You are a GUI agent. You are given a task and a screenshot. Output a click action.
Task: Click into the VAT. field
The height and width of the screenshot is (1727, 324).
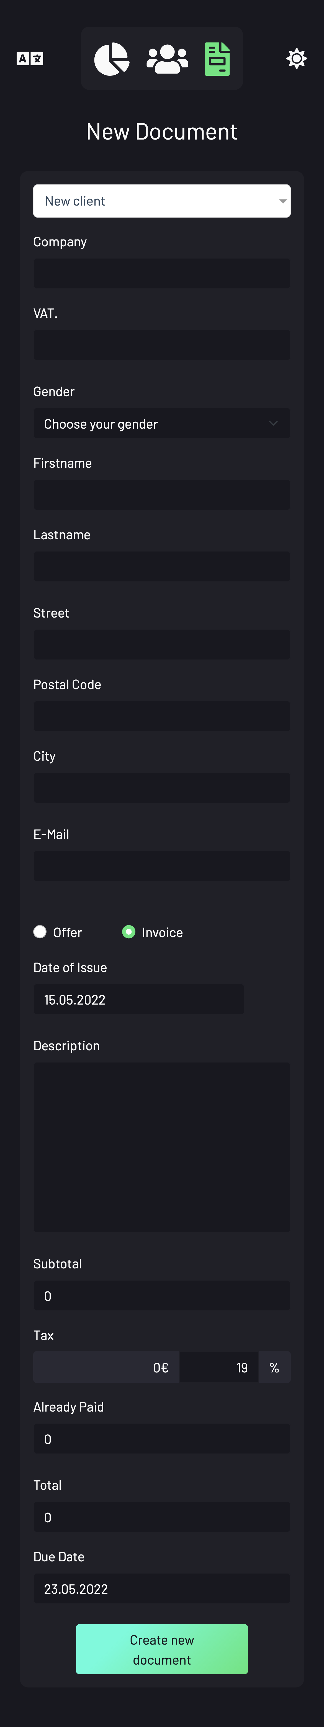162,345
